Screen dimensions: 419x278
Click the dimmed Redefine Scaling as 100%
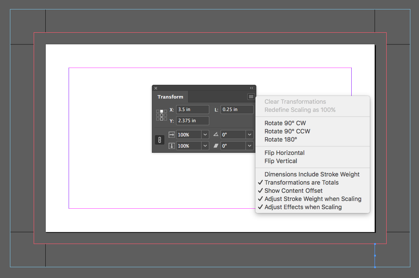[300, 110]
